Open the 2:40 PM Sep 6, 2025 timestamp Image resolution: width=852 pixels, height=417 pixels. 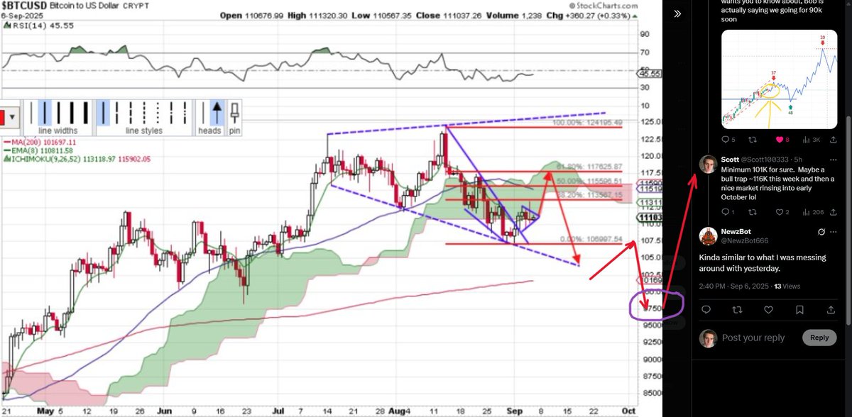click(x=733, y=287)
